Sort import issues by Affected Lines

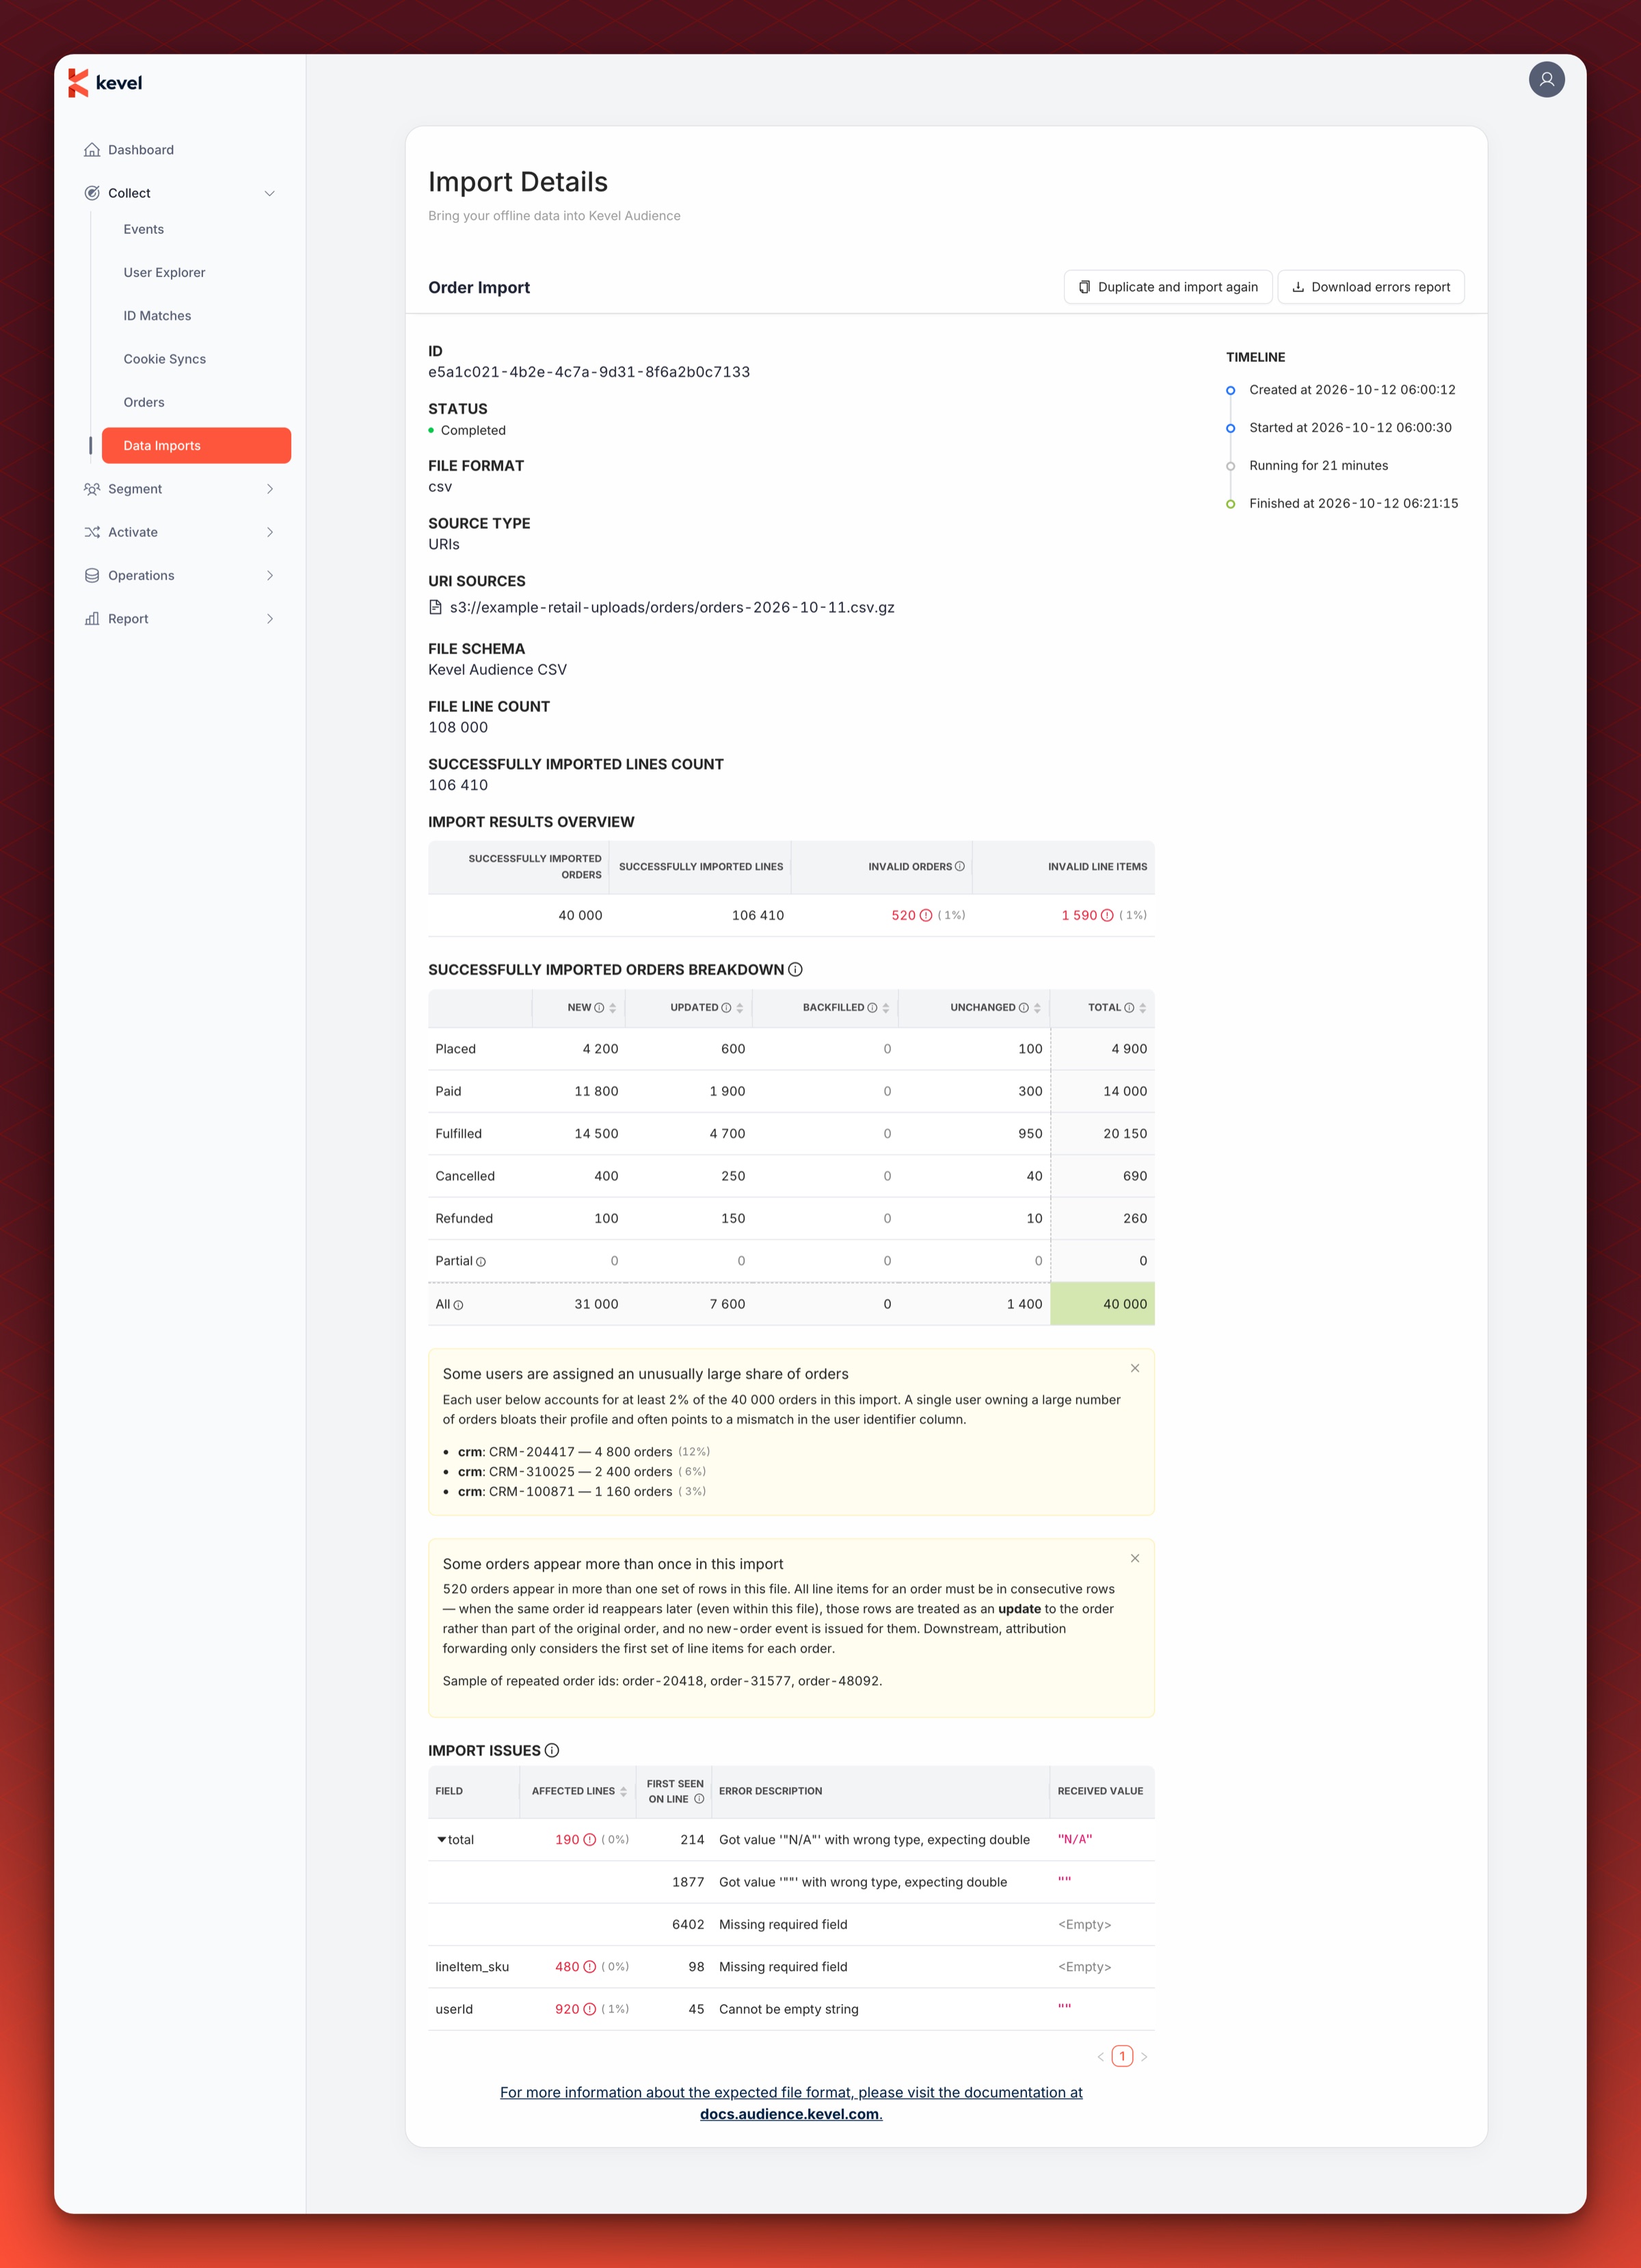[x=623, y=1792]
